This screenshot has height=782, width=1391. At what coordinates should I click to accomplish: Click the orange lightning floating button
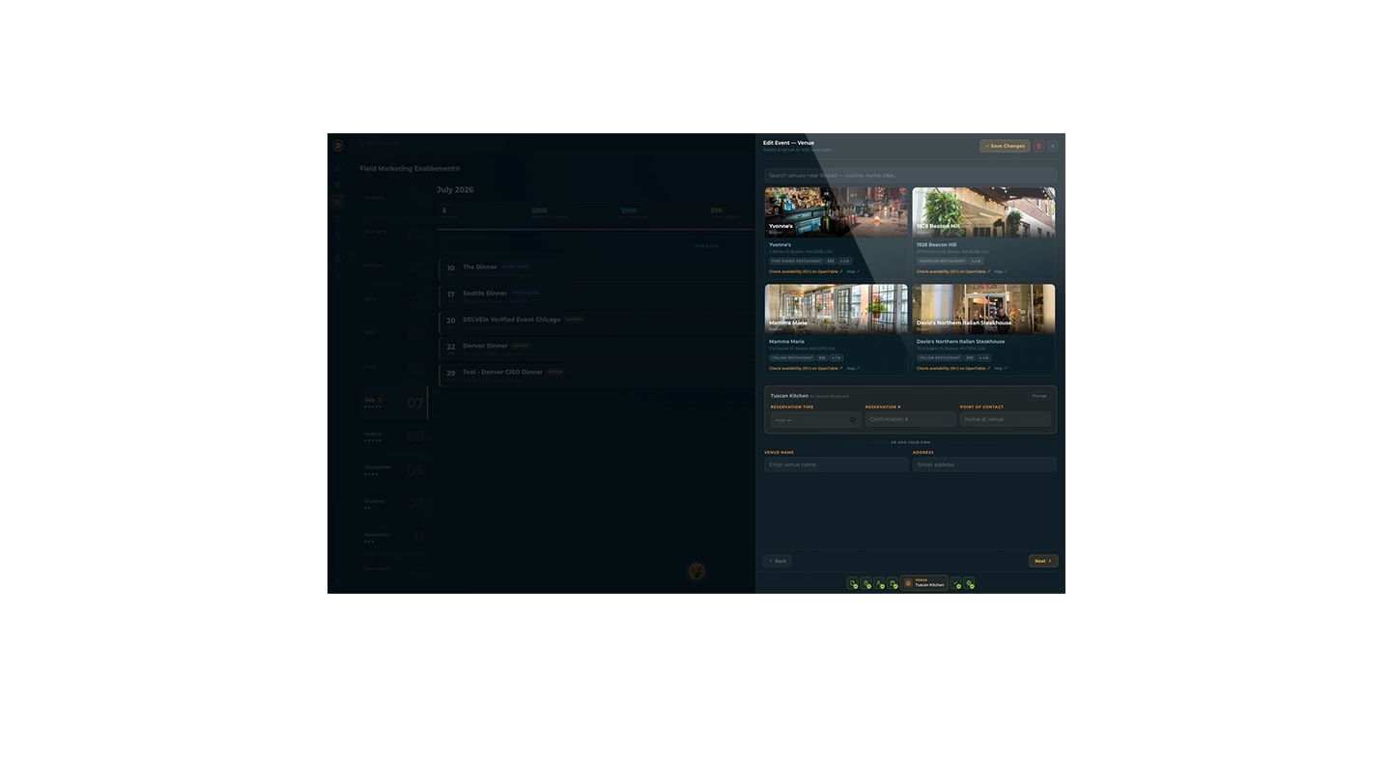pos(695,572)
